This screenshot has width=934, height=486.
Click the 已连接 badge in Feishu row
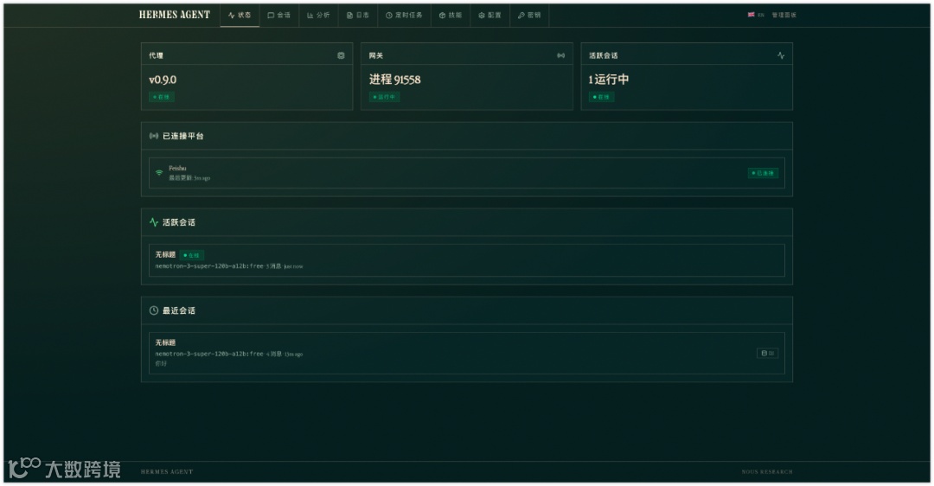763,173
